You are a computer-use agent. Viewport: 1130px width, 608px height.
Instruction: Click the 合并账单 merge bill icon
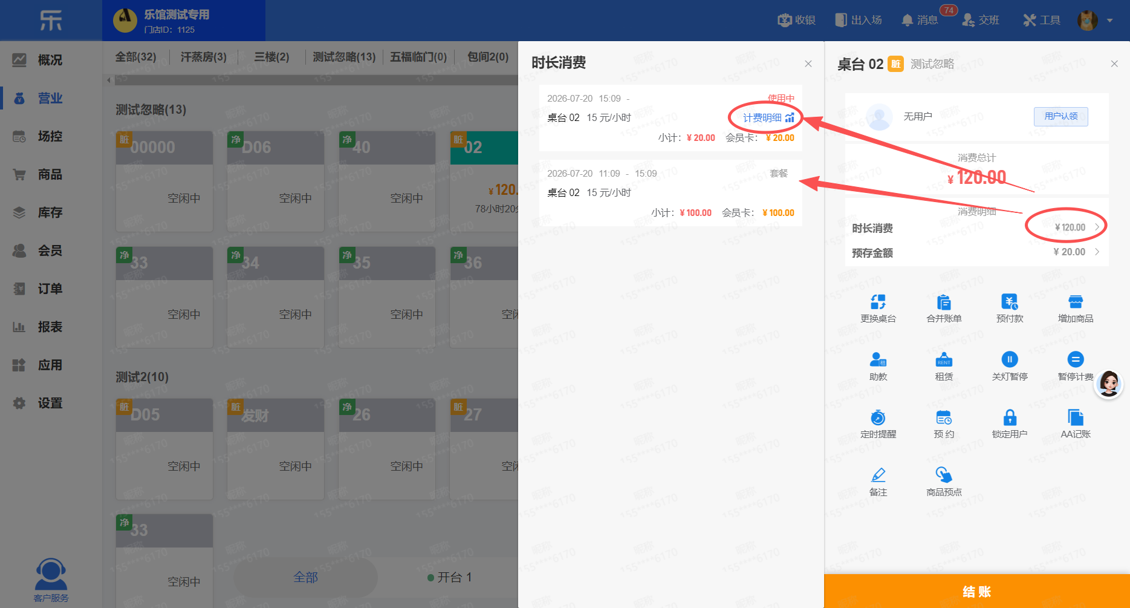tap(944, 302)
